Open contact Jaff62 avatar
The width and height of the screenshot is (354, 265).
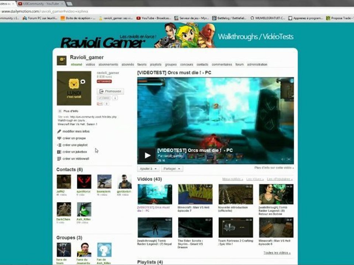[x=64, y=181]
